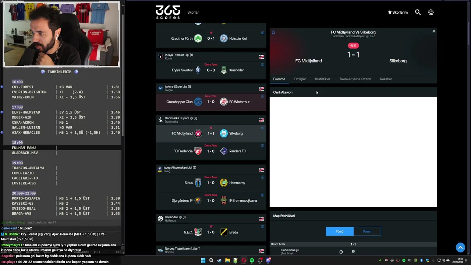Open the search magnifier in header

click(418, 12)
